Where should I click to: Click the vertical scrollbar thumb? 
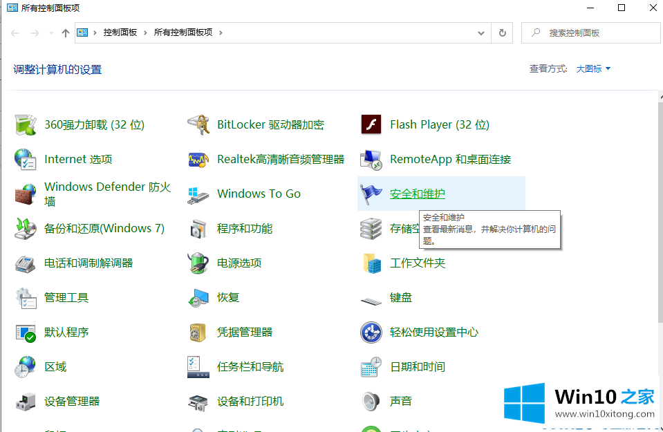coord(660,212)
